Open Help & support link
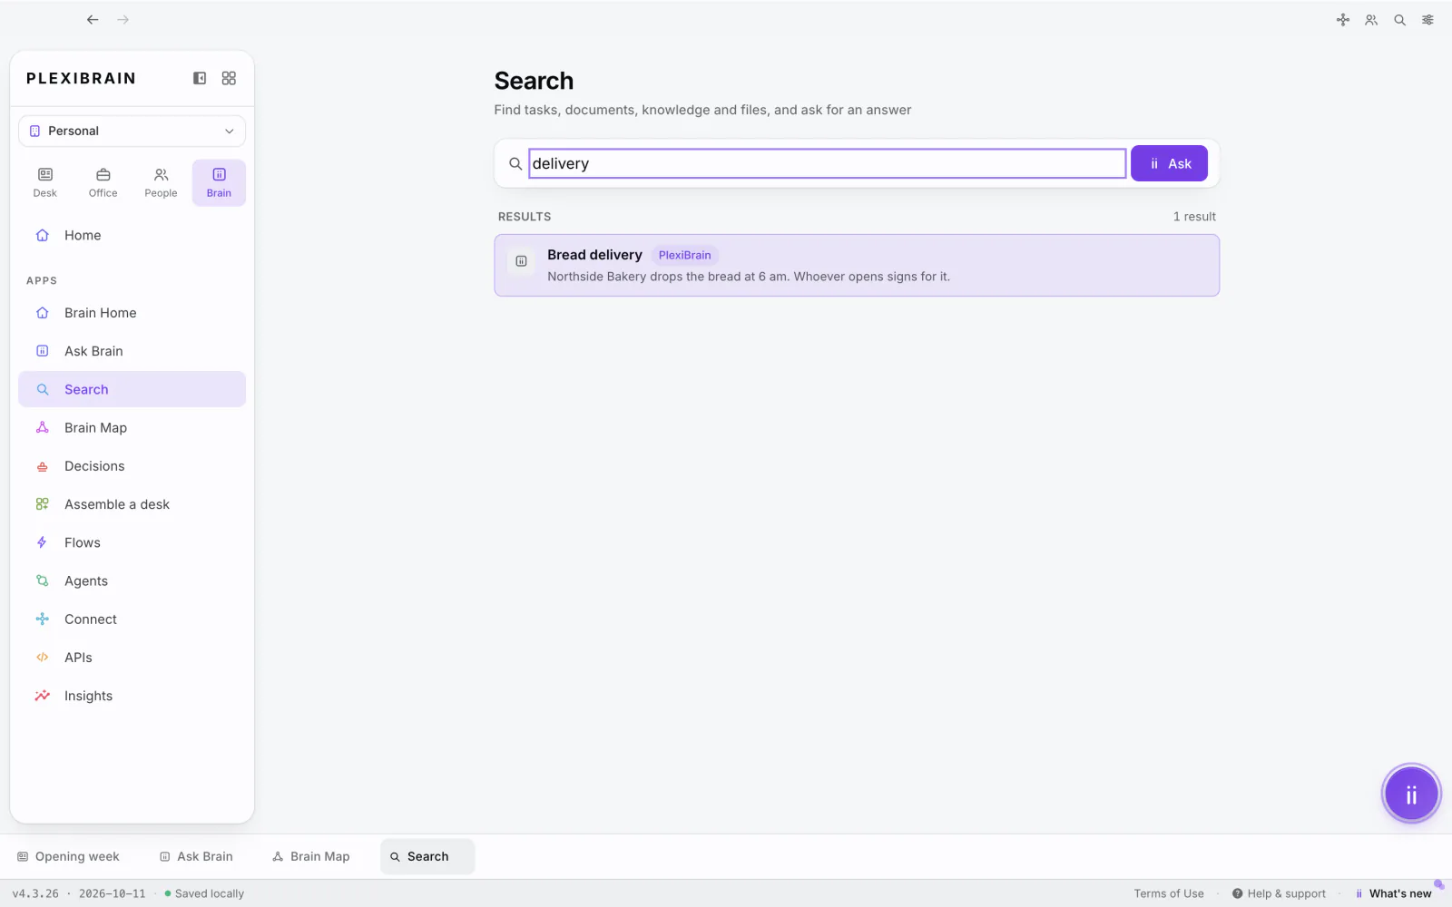The width and height of the screenshot is (1452, 907). coord(1279,893)
